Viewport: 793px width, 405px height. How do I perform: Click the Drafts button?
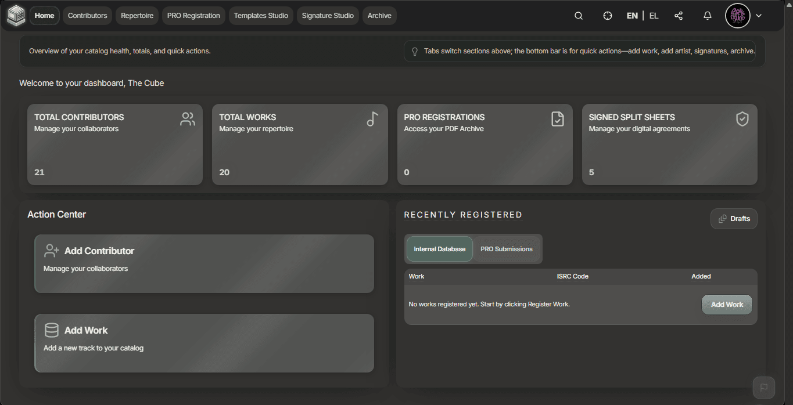coord(734,219)
